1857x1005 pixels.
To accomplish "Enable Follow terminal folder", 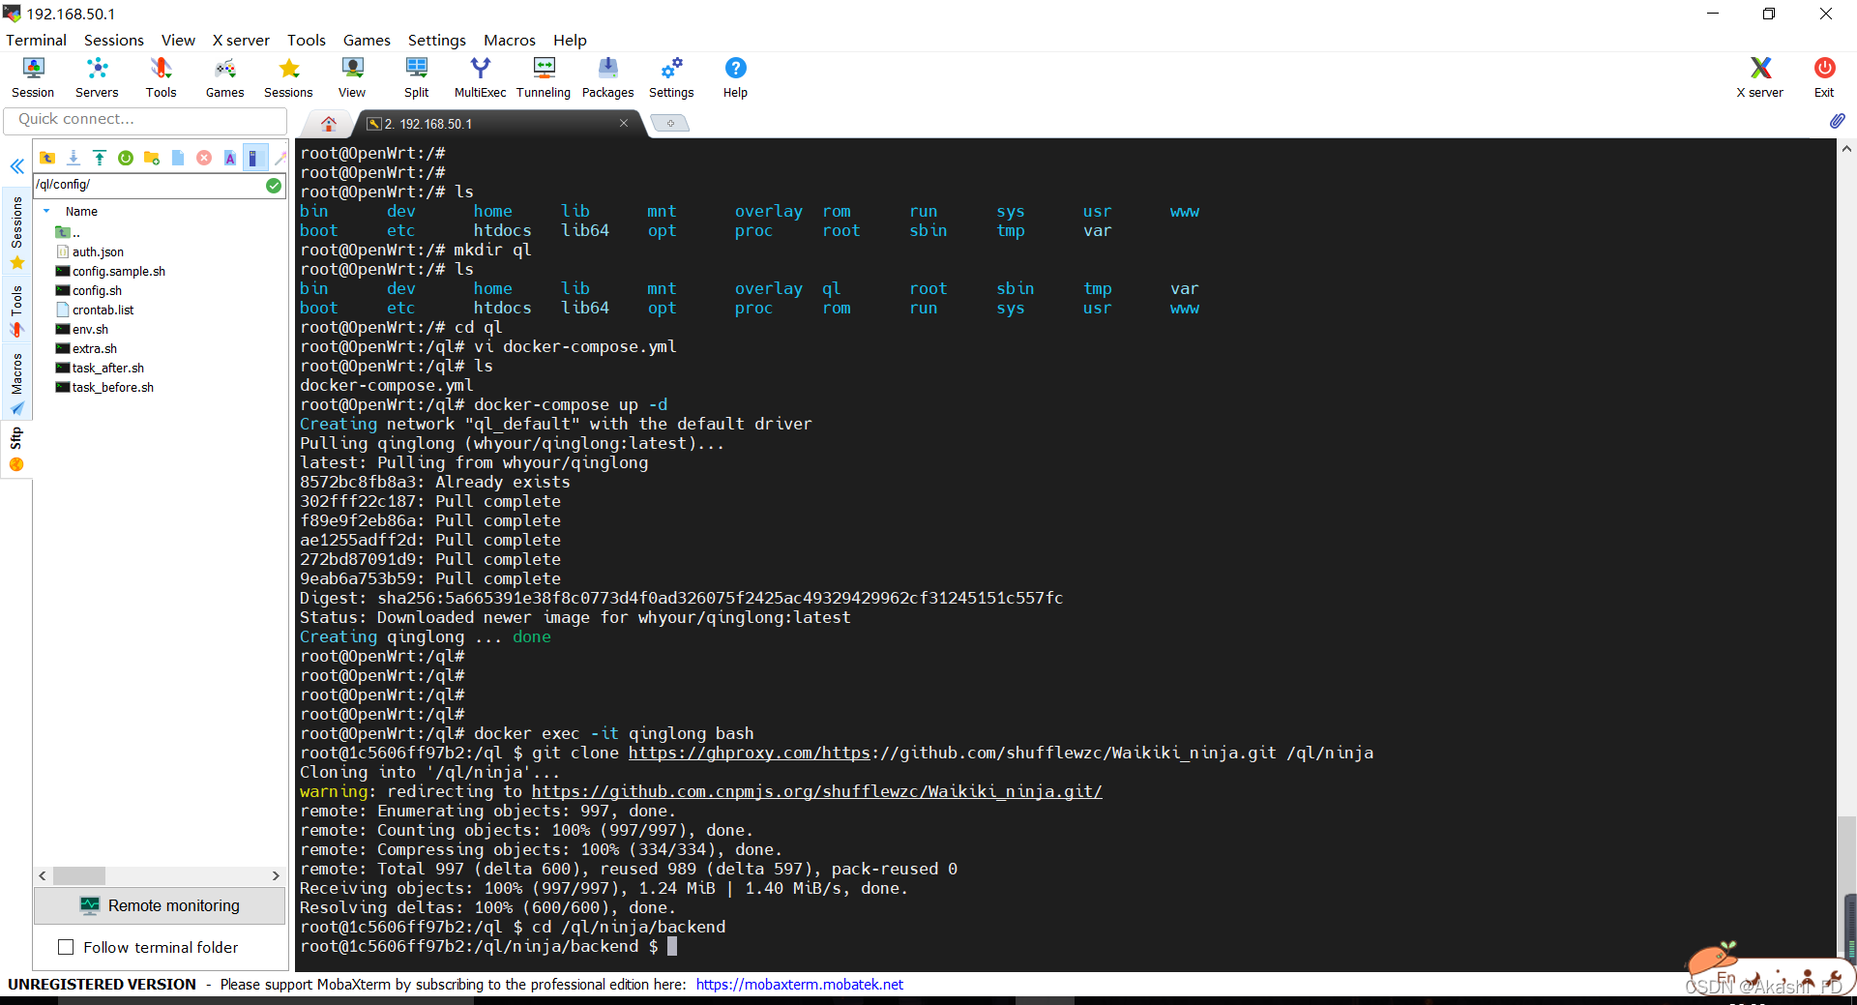I will pyautogui.click(x=66, y=947).
